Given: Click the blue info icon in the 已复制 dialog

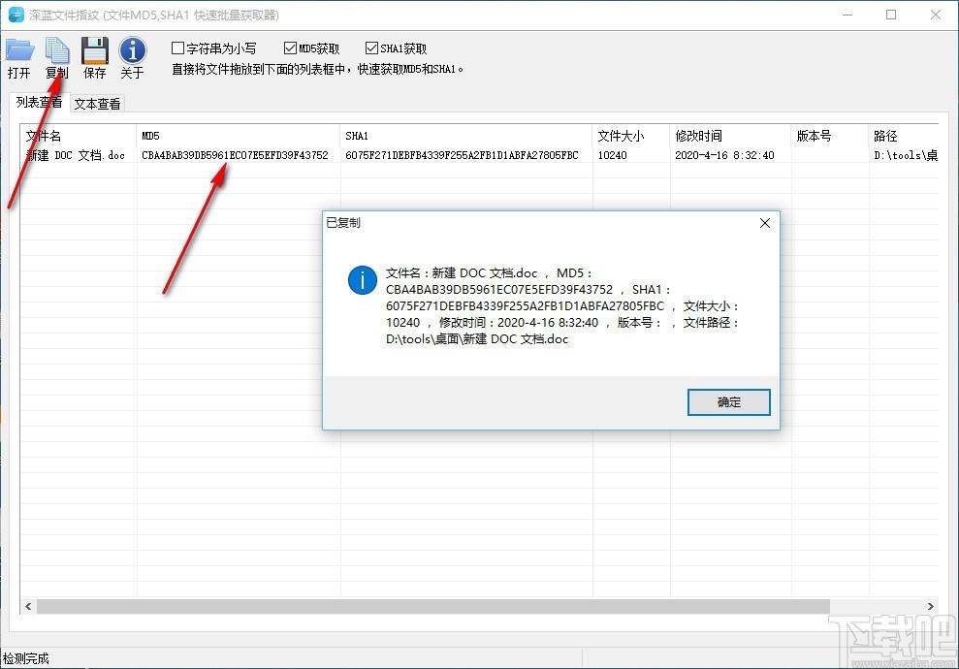Looking at the screenshot, I should [362, 280].
